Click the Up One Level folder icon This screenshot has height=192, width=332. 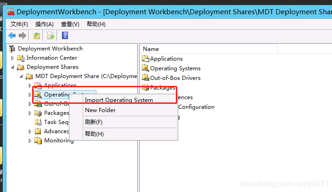pyautogui.click(x=37, y=35)
